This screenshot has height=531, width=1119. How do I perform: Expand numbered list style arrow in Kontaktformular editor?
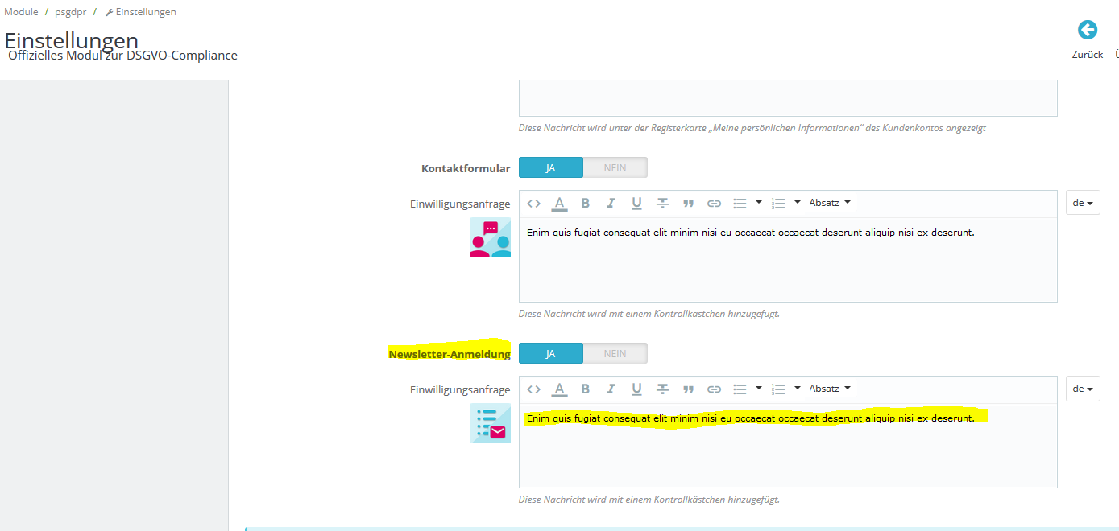click(x=798, y=203)
